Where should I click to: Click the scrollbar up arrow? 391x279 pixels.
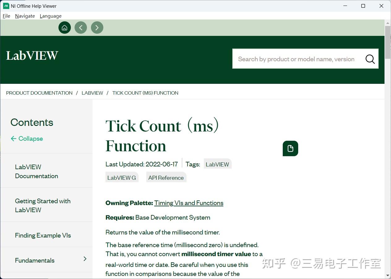tap(388, 23)
